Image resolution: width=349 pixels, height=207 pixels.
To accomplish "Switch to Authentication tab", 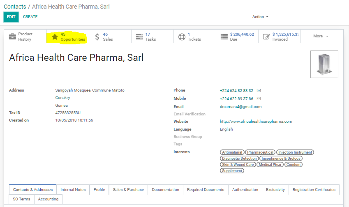I will (245, 190).
